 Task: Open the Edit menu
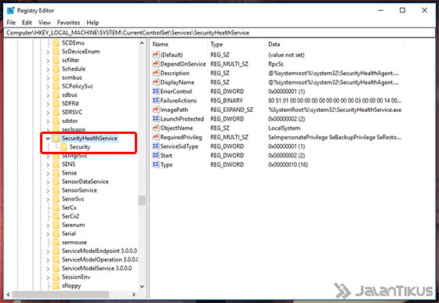(27, 23)
